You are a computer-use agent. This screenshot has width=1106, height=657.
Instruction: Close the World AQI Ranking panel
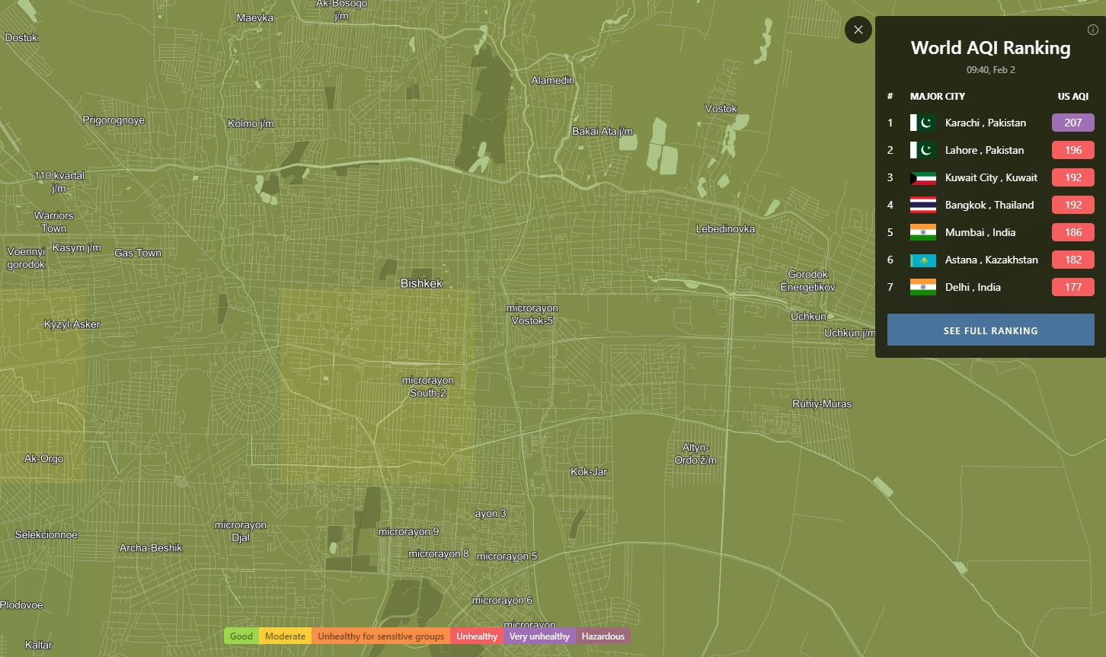click(x=858, y=30)
